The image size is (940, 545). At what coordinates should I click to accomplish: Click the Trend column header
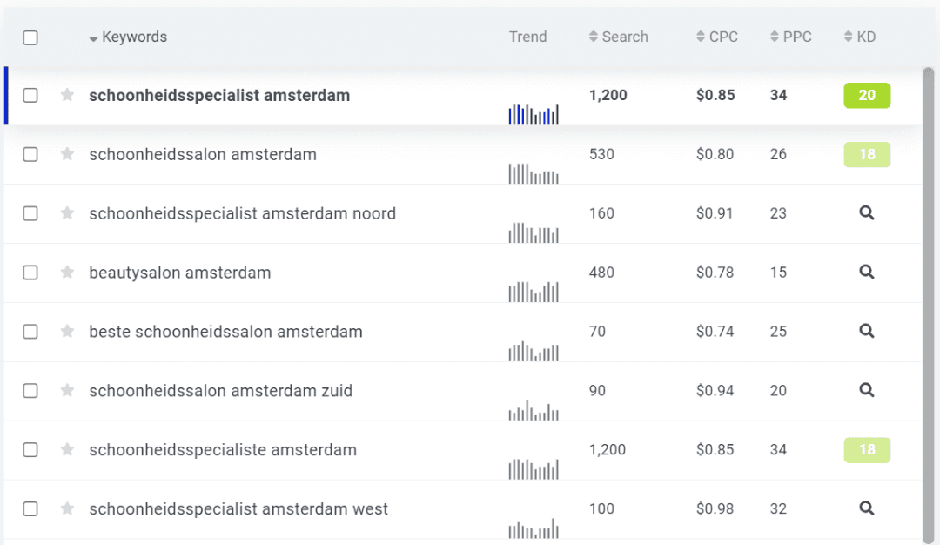527,37
